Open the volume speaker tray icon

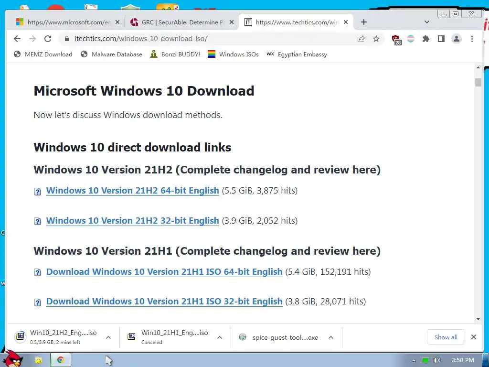coord(437,360)
